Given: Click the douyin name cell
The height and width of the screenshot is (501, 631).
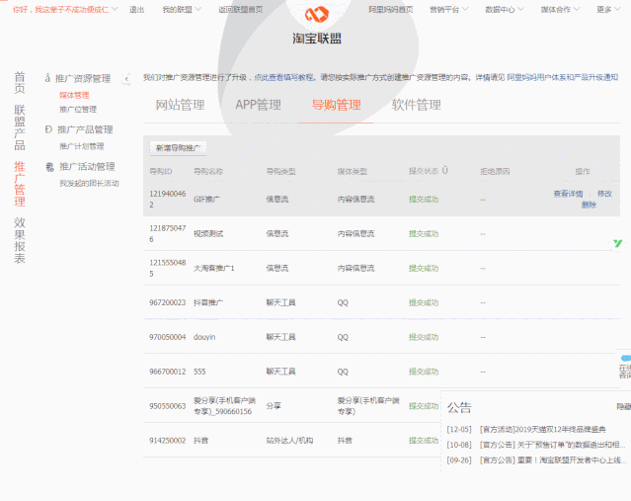Looking at the screenshot, I should [x=204, y=337].
